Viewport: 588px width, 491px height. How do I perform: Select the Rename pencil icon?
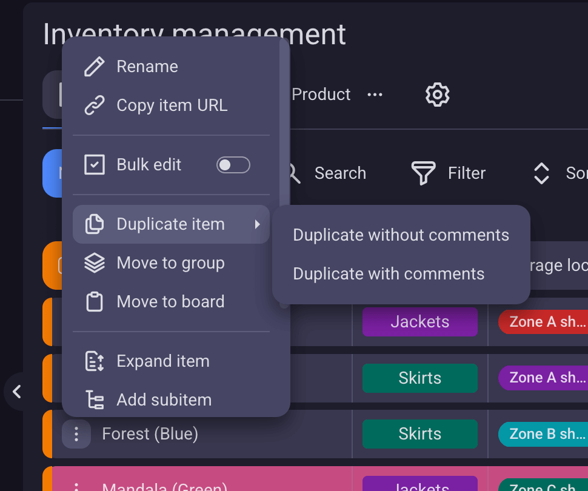93,66
